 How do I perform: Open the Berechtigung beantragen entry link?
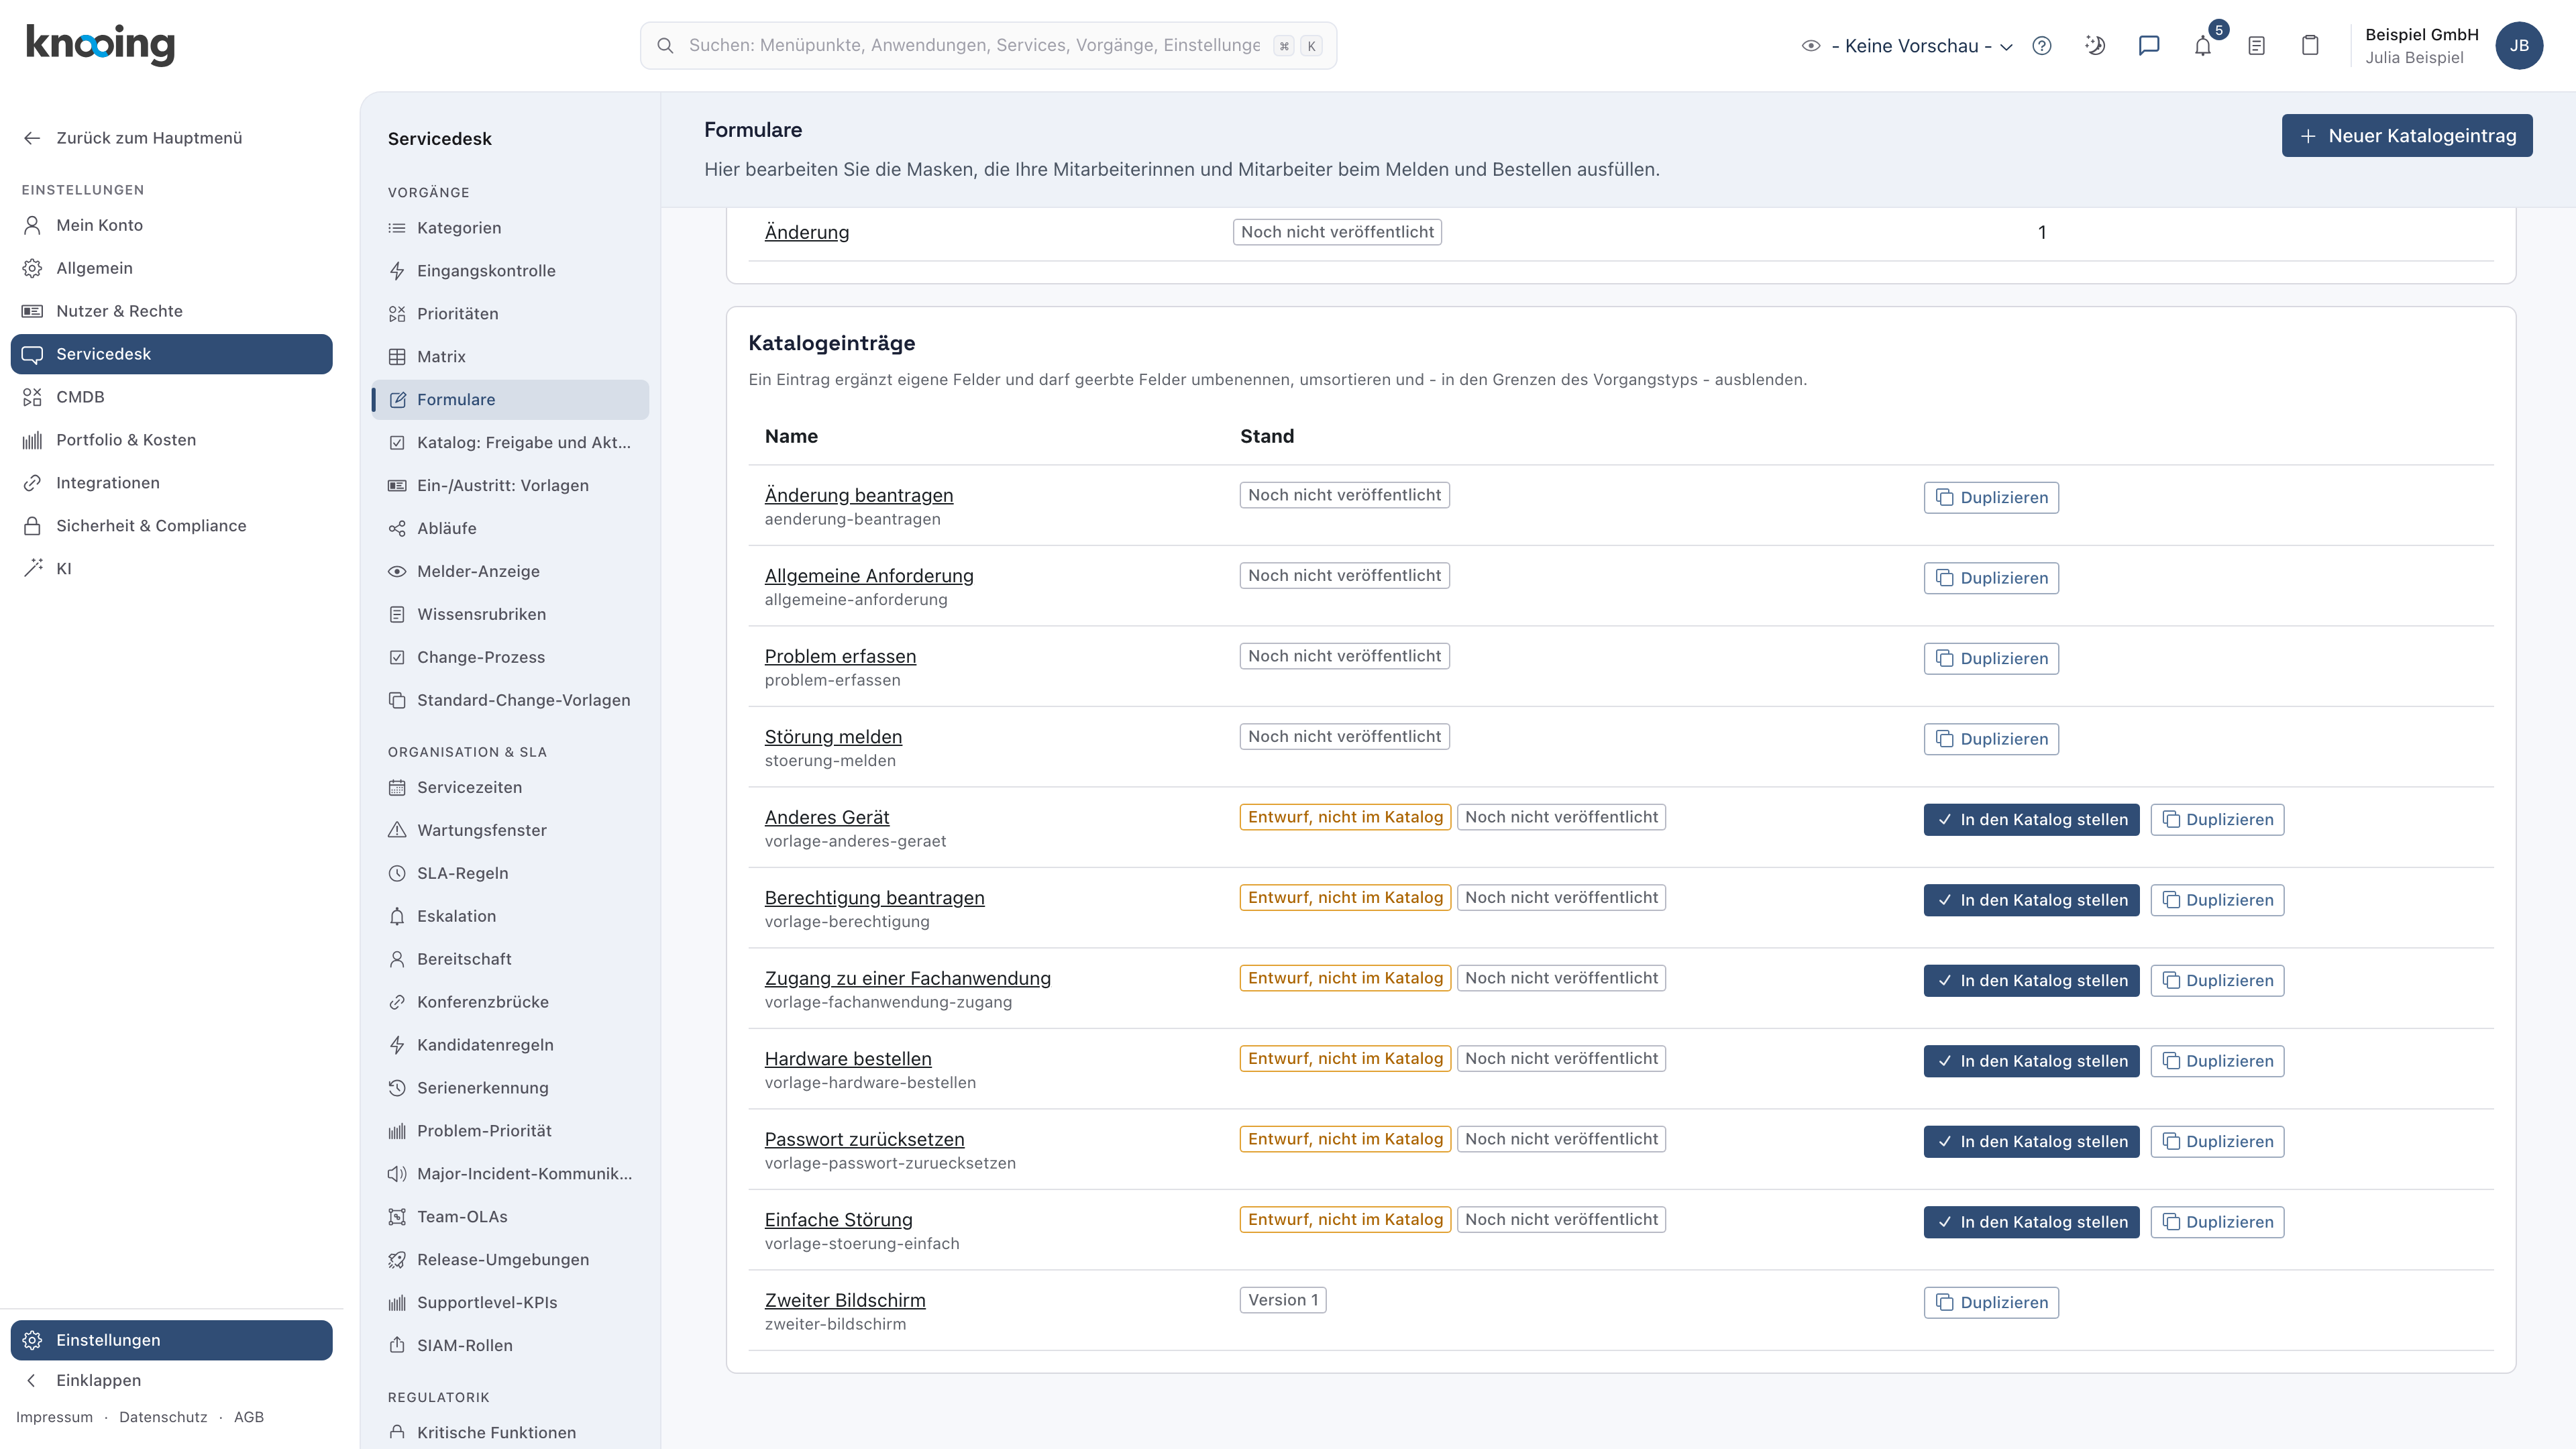(x=875, y=898)
